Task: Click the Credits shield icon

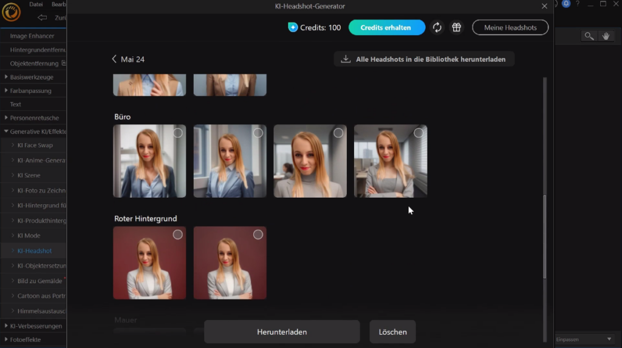Action: [x=293, y=27]
